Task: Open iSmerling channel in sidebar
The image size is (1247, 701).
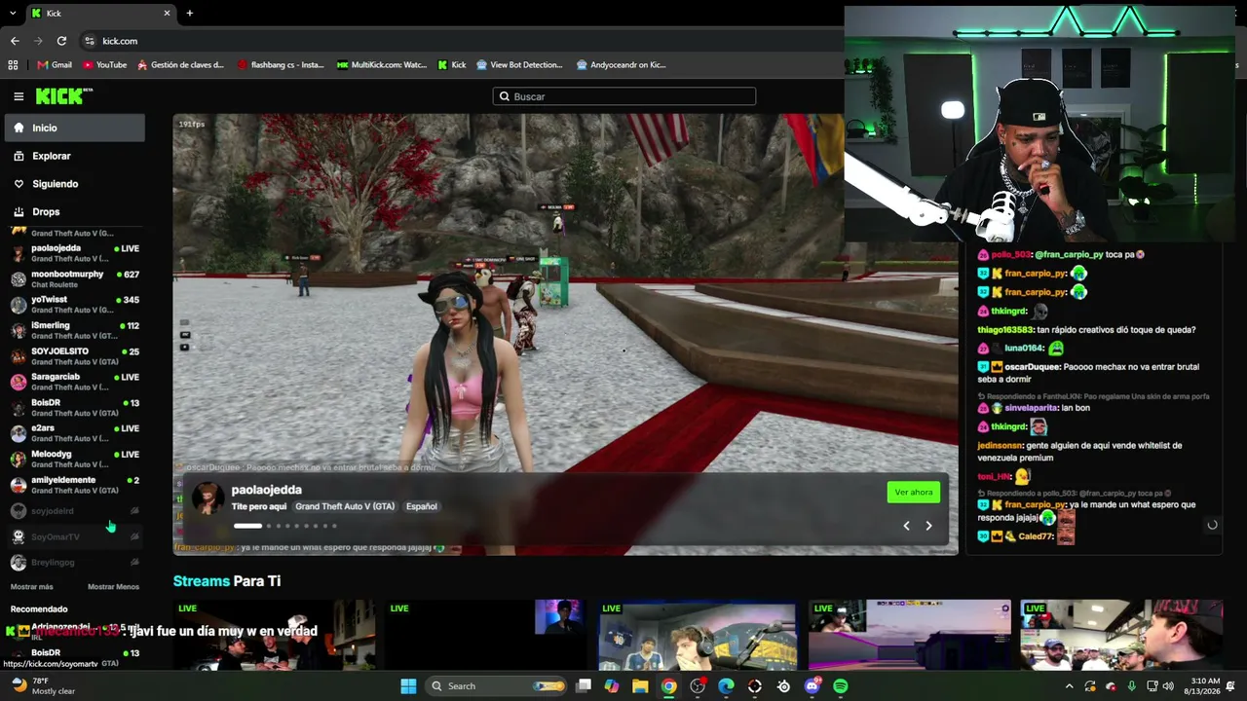Action: pyautogui.click(x=75, y=330)
